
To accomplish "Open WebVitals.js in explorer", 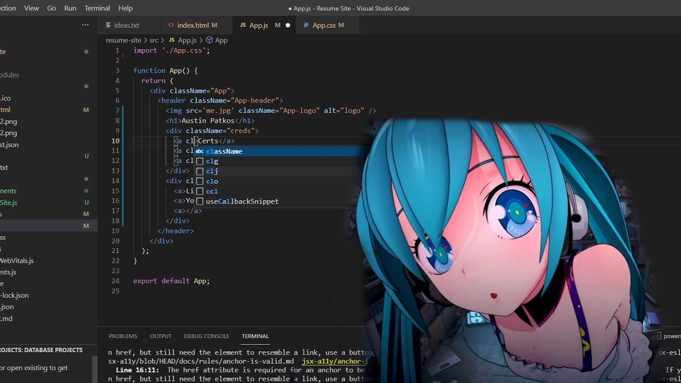I will click(16, 261).
